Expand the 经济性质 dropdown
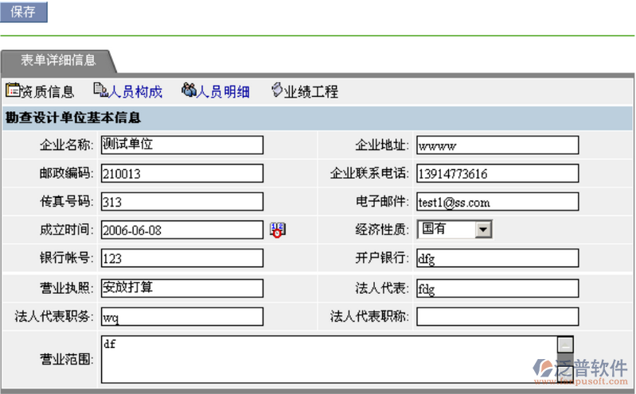 pyautogui.click(x=484, y=230)
